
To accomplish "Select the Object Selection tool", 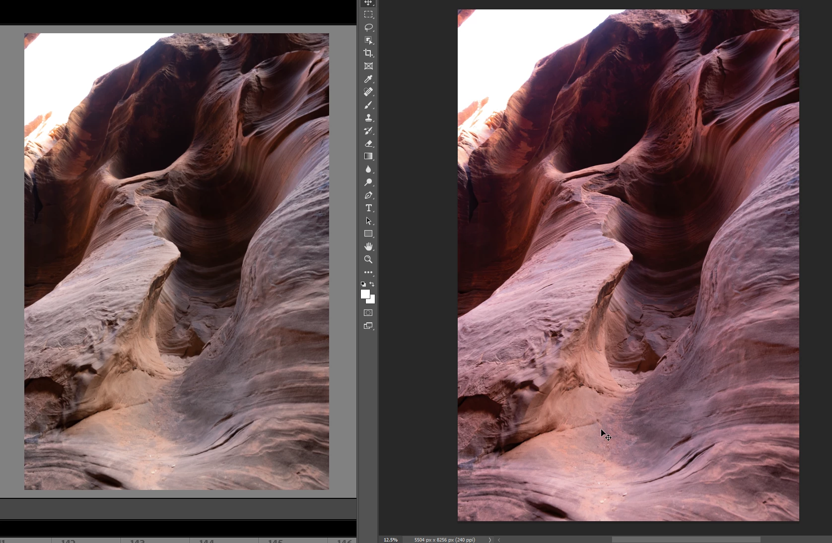I will 368,40.
